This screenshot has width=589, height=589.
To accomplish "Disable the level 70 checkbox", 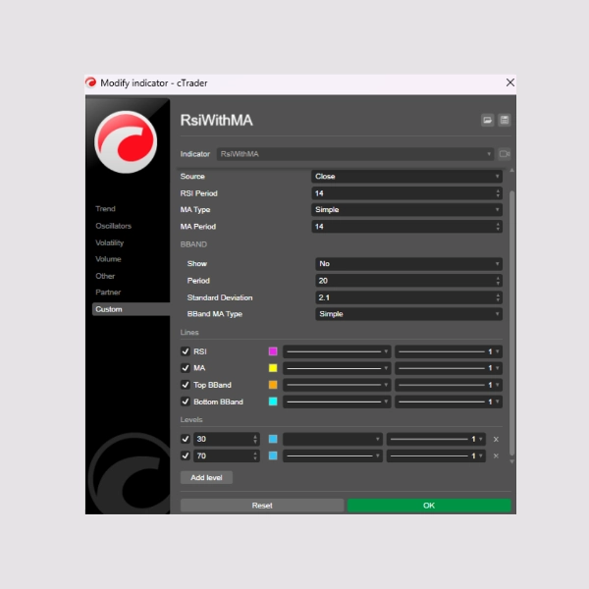I will click(x=186, y=456).
